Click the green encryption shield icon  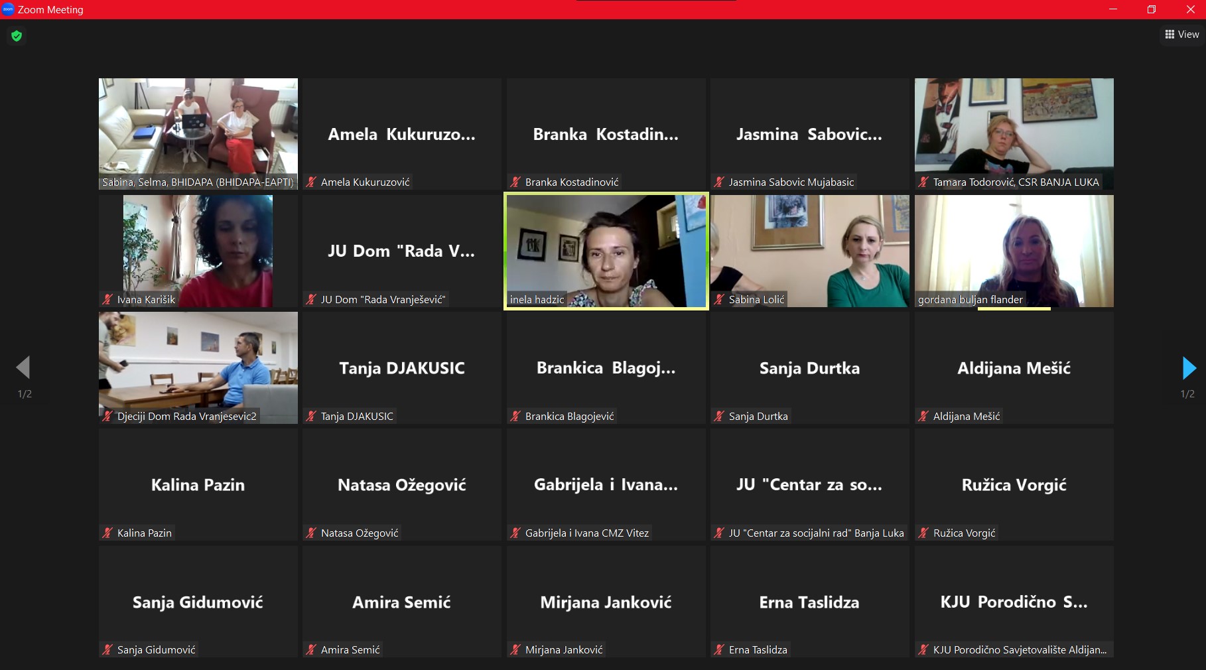pyautogui.click(x=17, y=36)
